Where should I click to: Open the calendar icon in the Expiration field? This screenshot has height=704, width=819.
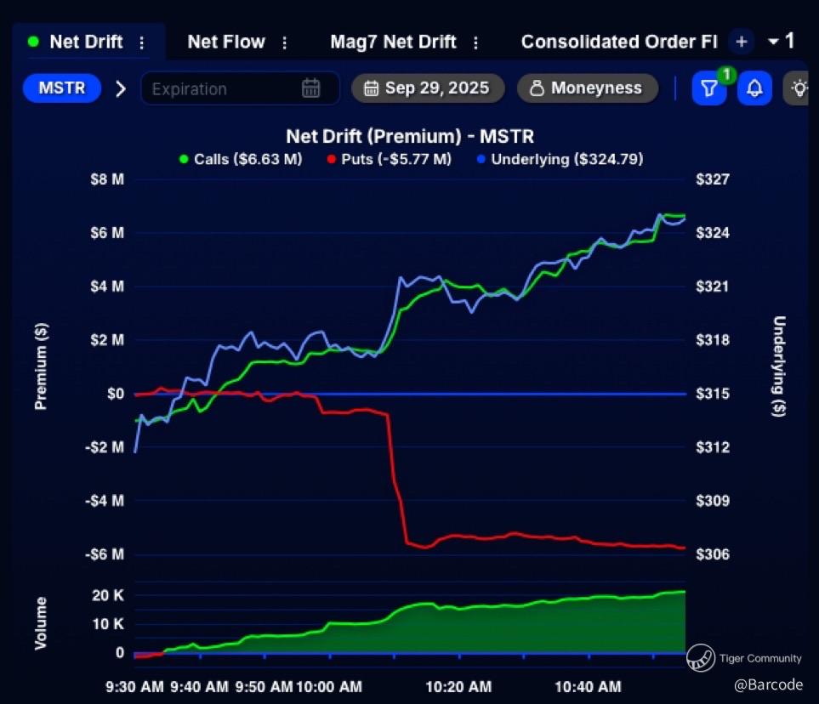pos(310,88)
